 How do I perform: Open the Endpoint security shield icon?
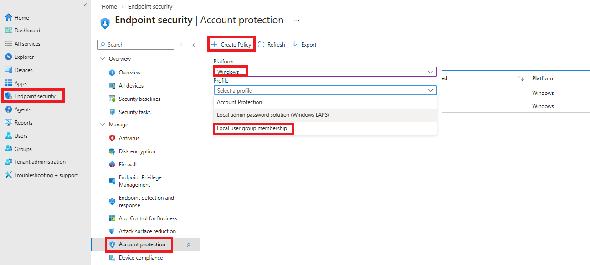click(x=8, y=96)
